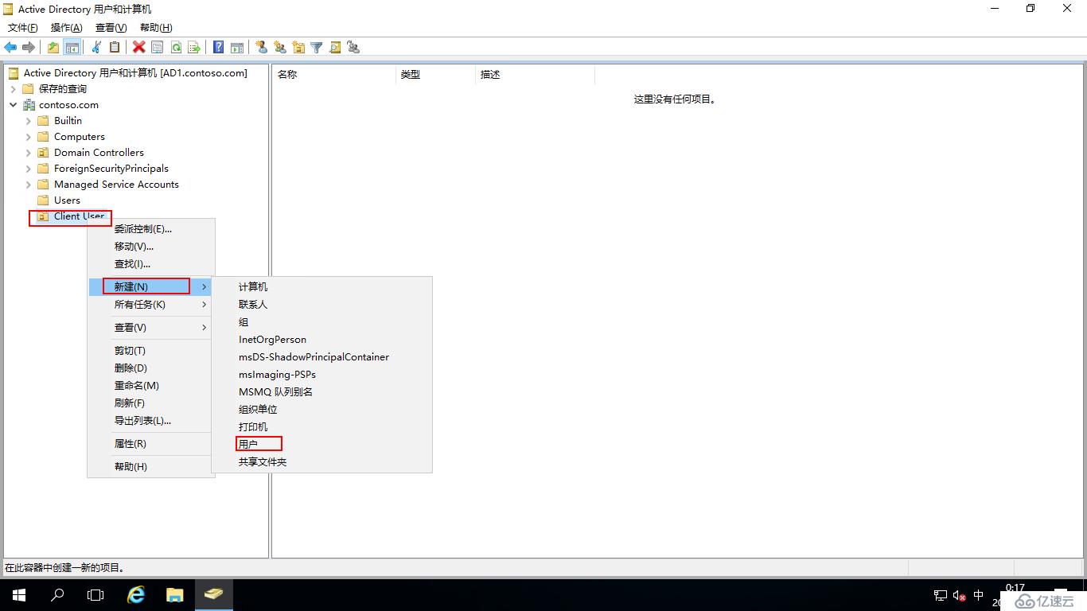Collapse the contoso.com domain node
Viewport: 1087px width, 611px height.
tap(14, 105)
